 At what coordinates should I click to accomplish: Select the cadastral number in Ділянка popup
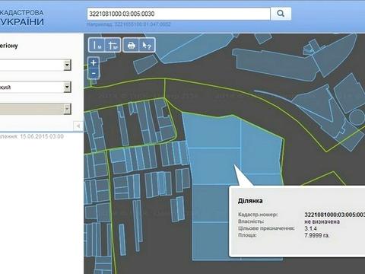(335, 215)
